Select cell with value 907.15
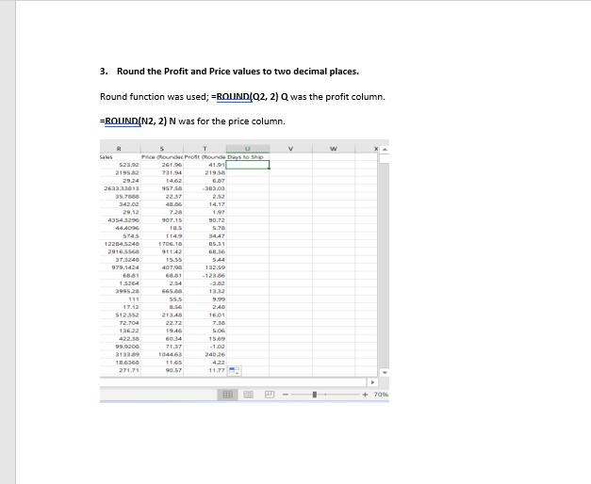The image size is (591, 484). (162, 220)
